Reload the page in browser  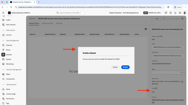tap(11, 7)
